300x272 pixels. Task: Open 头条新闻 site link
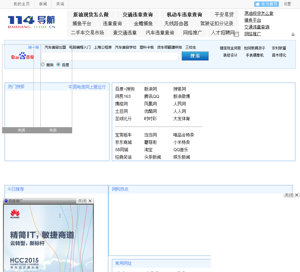click(152, 157)
